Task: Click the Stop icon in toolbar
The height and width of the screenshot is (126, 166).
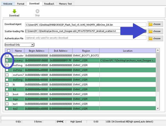Action: click(x=37, y=11)
